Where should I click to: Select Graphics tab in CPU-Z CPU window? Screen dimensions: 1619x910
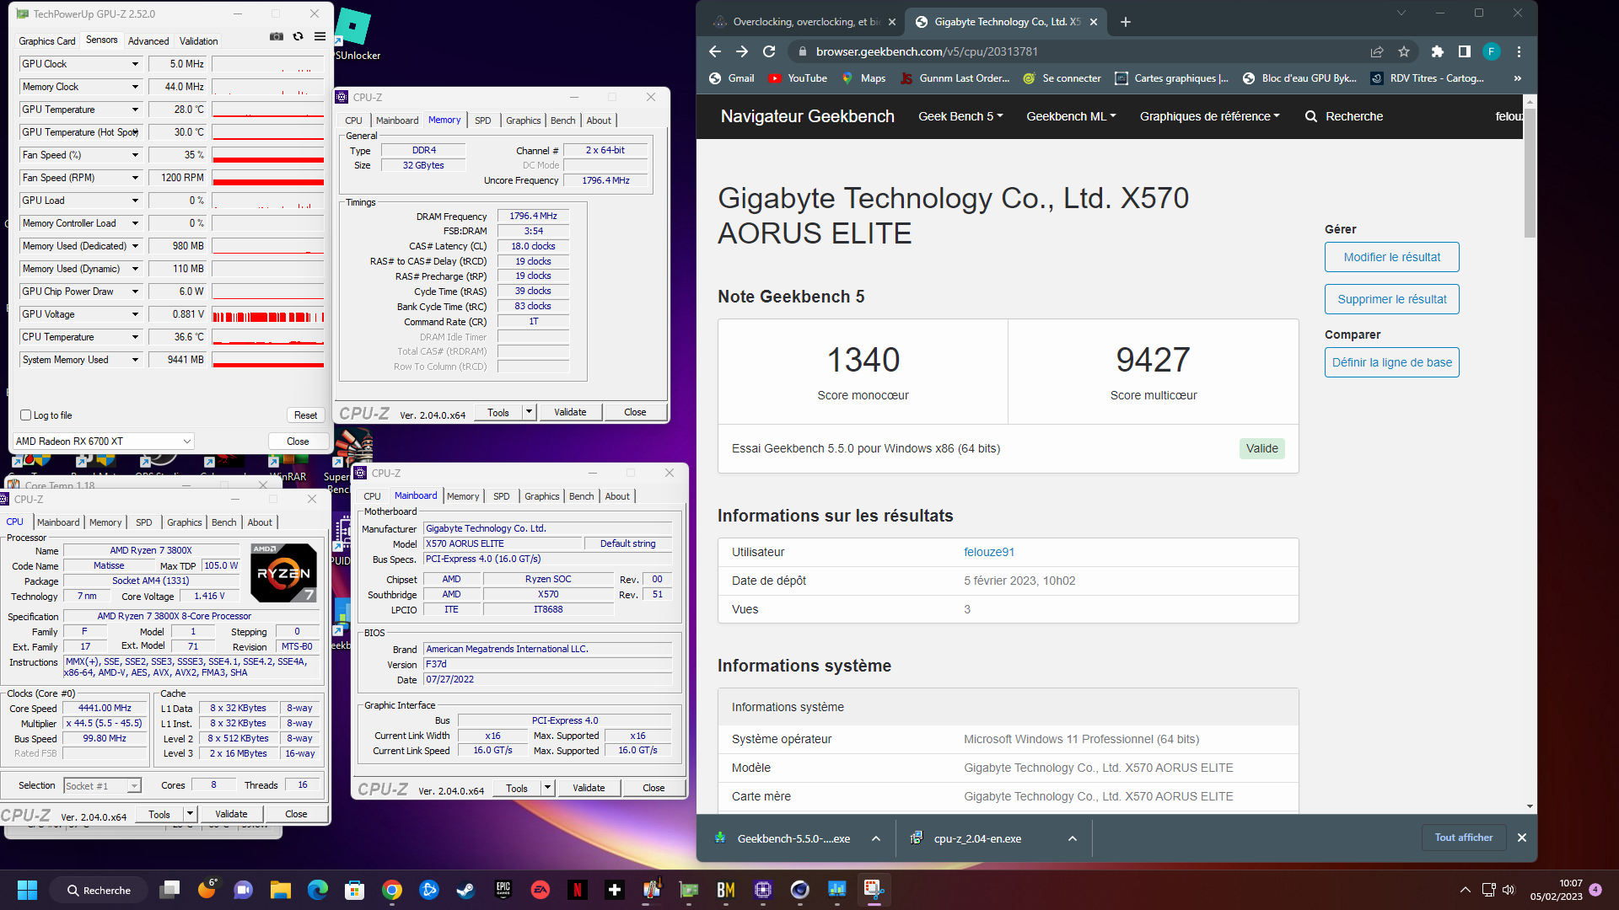pos(184,522)
